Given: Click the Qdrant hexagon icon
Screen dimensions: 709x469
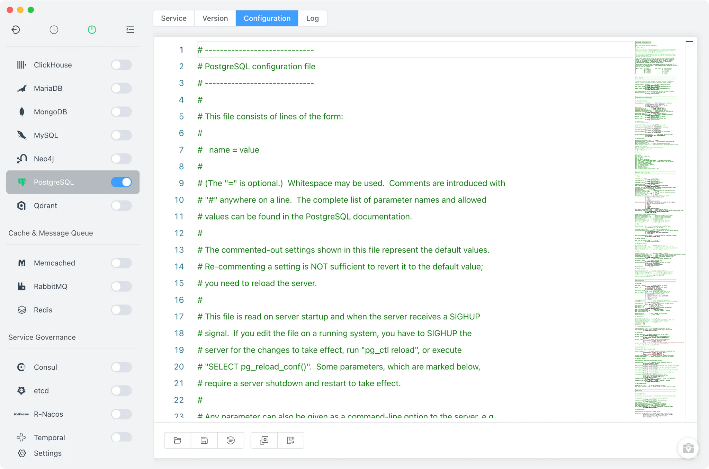Looking at the screenshot, I should pyautogui.click(x=21, y=206).
